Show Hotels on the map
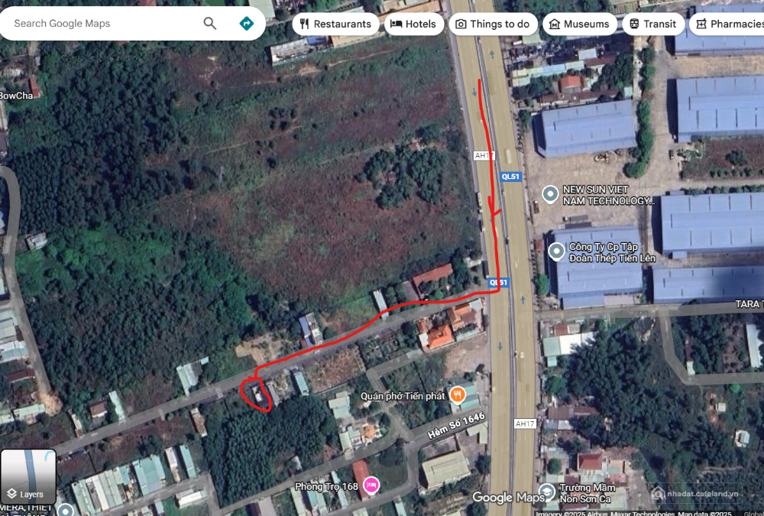 coord(413,24)
